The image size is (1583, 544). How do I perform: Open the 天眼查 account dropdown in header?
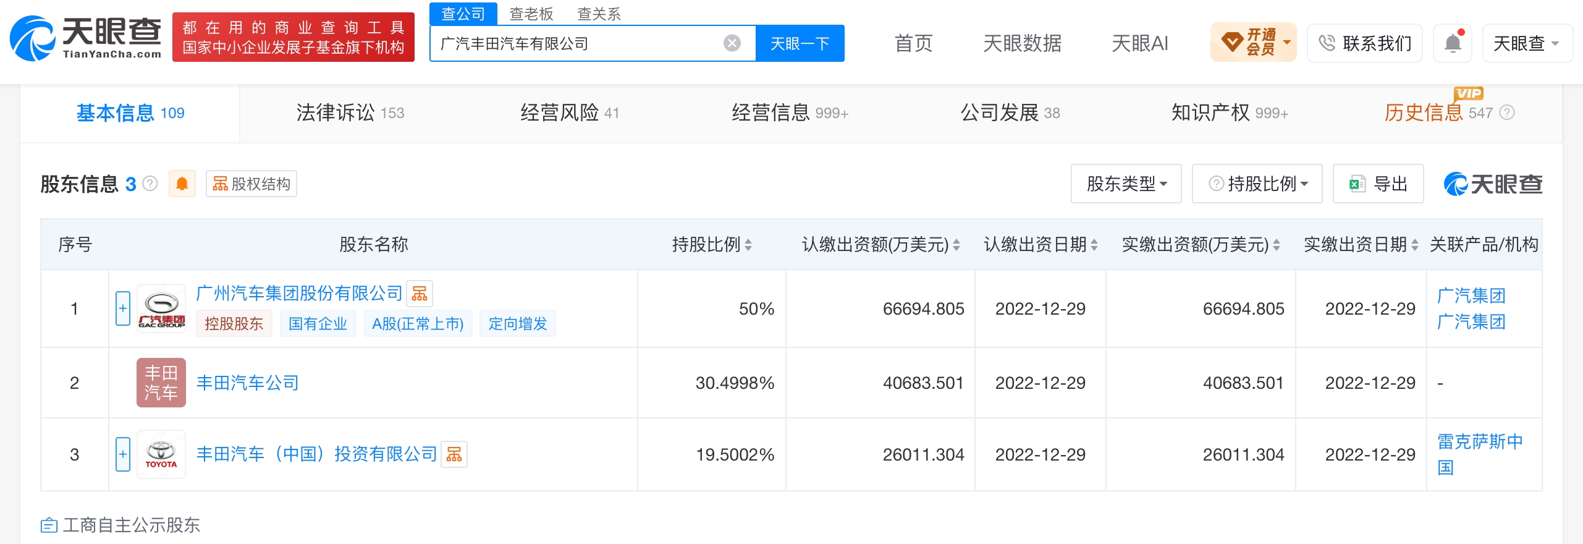1527,43
